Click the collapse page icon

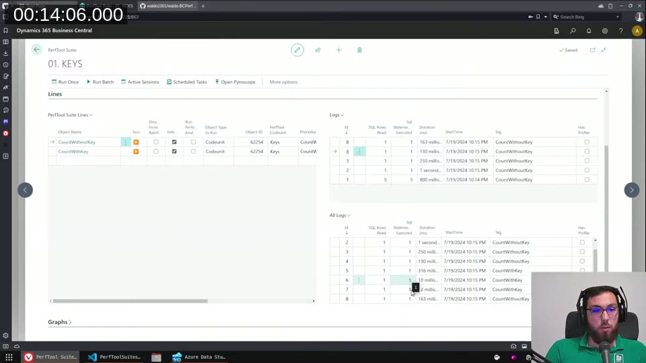point(604,50)
